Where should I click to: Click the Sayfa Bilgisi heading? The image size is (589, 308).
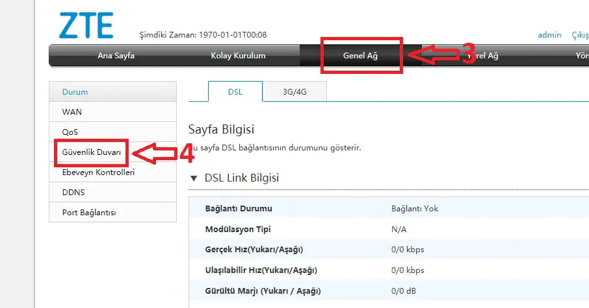coord(220,130)
